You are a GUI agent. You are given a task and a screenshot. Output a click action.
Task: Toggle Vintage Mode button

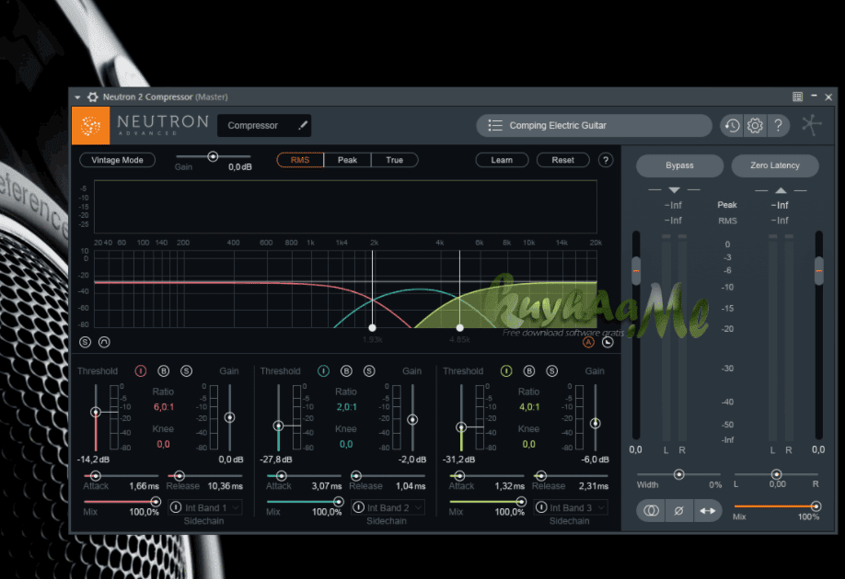click(118, 160)
